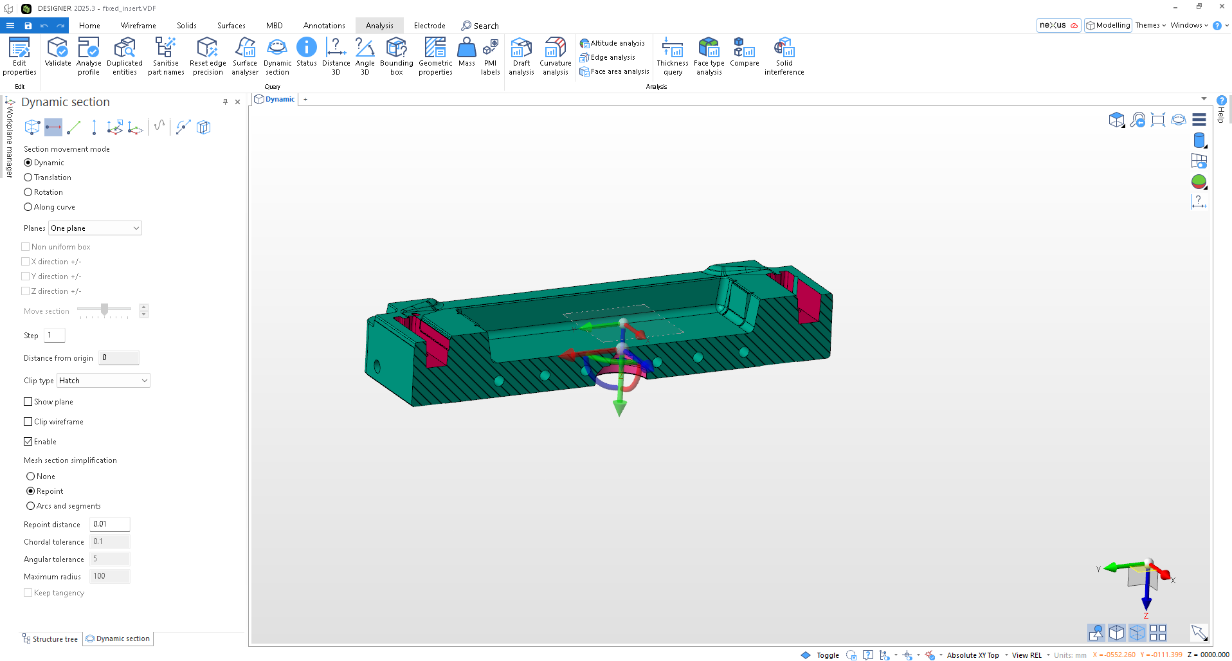
Task: Enable the Show plane checkbox
Action: (x=28, y=401)
